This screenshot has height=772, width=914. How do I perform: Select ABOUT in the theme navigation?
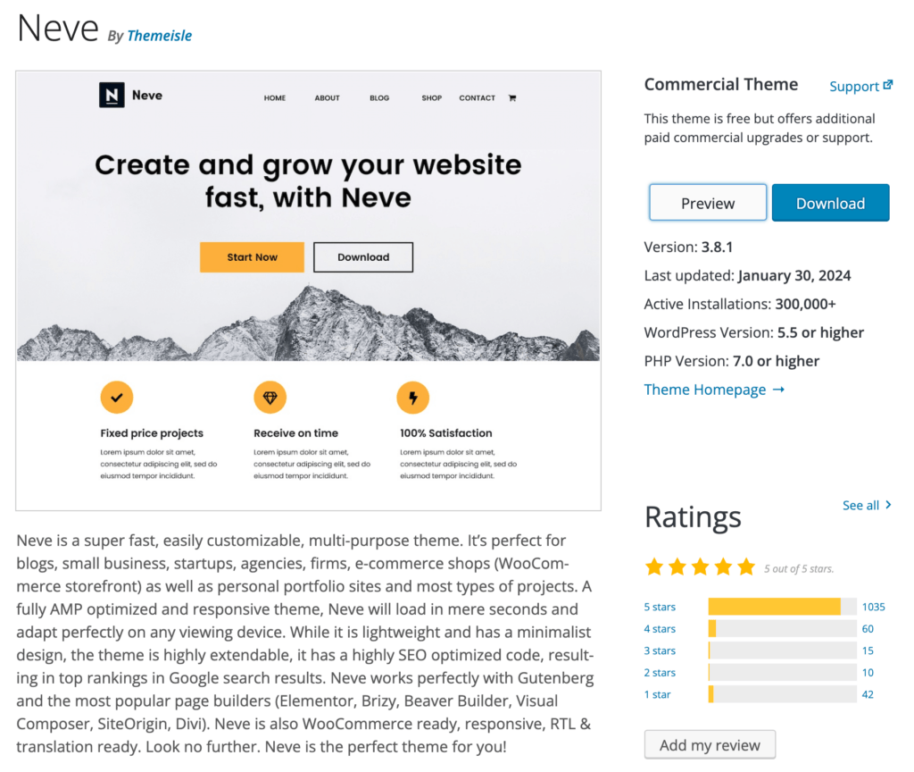coord(327,98)
